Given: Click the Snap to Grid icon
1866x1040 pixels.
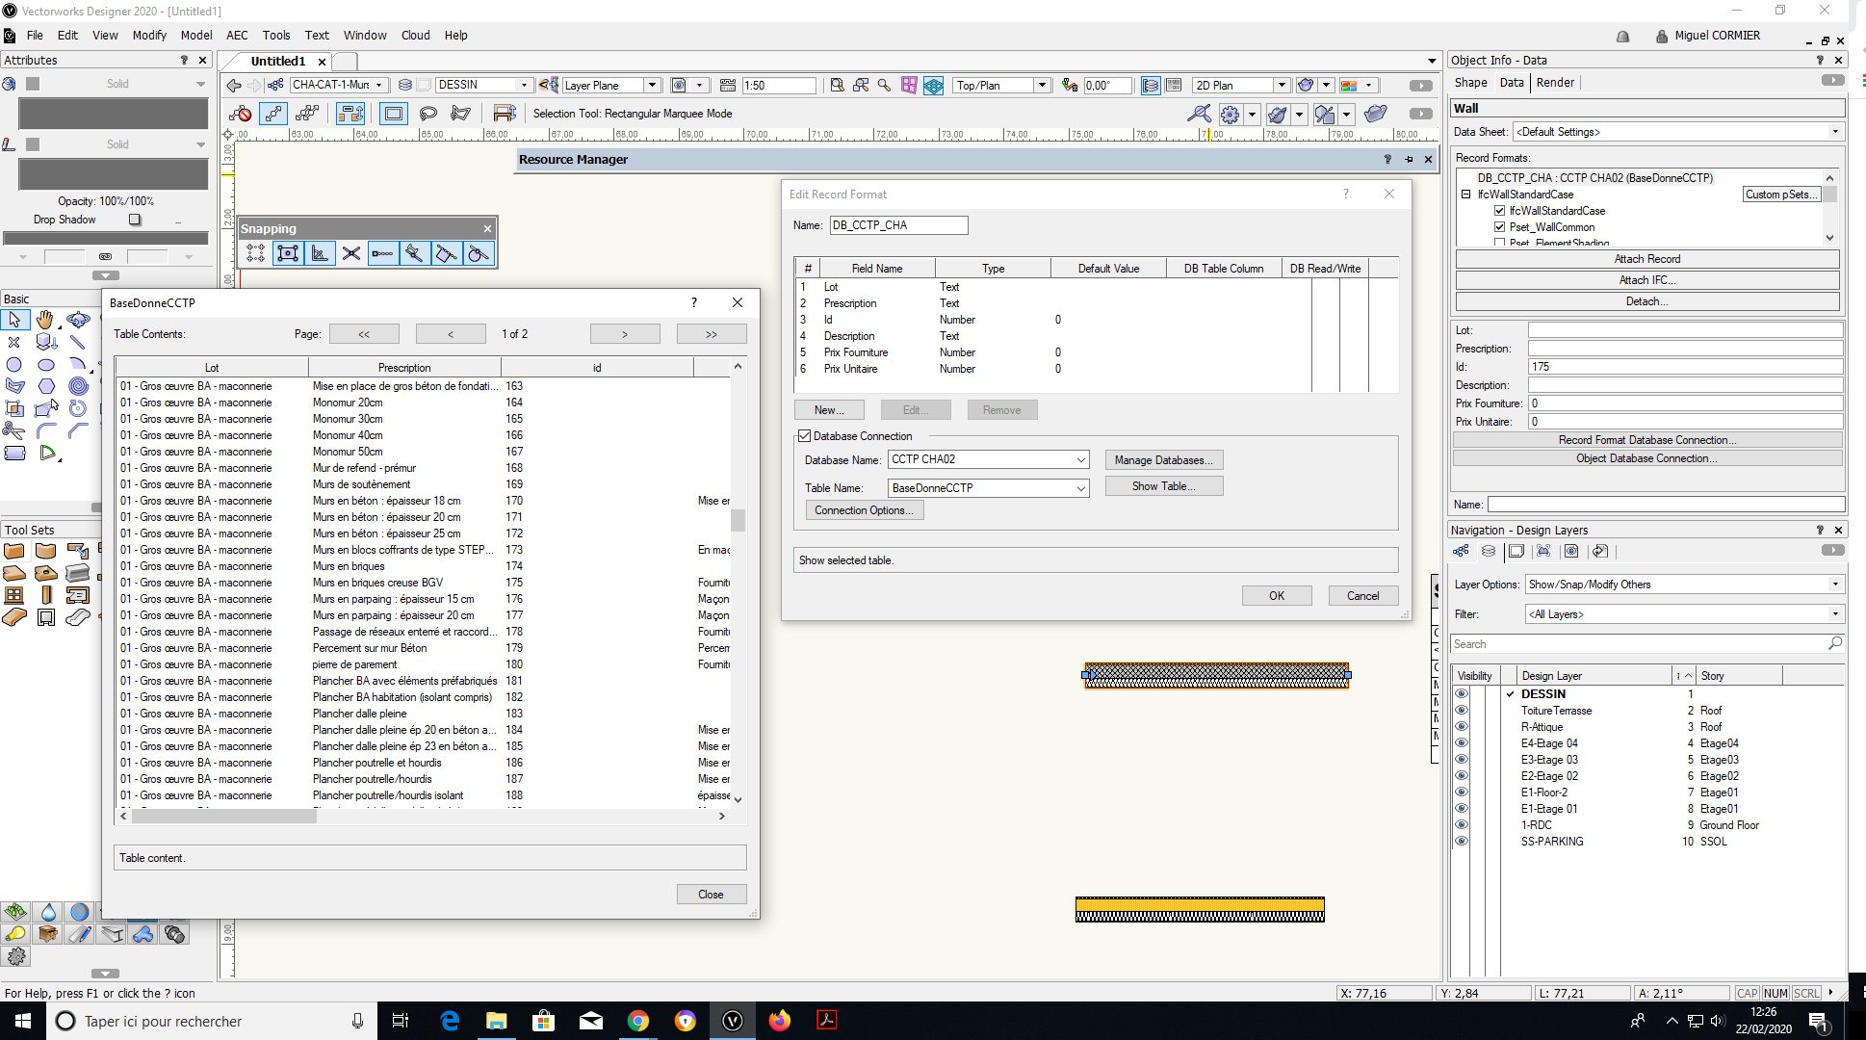Looking at the screenshot, I should click(255, 252).
